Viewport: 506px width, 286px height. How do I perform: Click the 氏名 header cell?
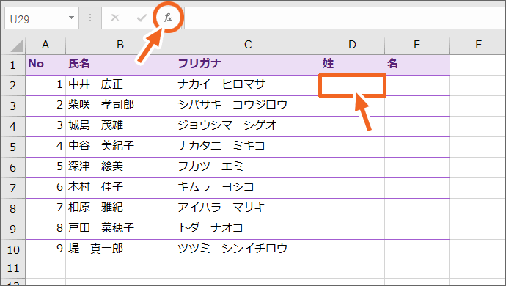coord(120,65)
